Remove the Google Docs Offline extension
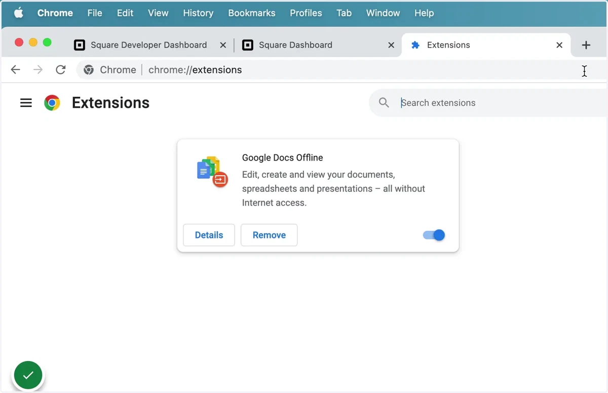The height and width of the screenshot is (393, 608). [x=269, y=235]
